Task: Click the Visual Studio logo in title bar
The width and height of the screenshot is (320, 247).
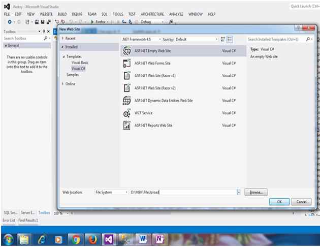Action: click(7, 7)
